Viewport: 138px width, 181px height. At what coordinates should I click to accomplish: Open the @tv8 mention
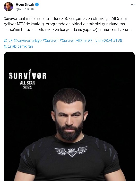click(8, 41)
